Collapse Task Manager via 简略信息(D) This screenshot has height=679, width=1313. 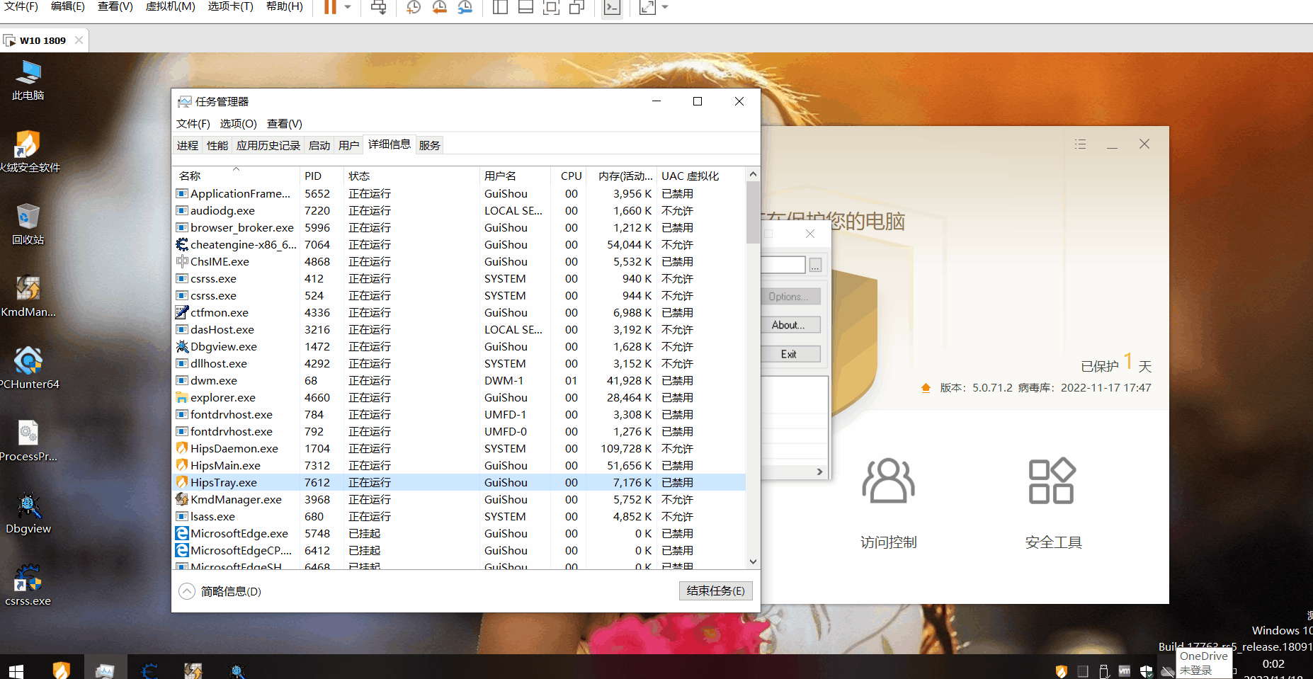pyautogui.click(x=220, y=591)
